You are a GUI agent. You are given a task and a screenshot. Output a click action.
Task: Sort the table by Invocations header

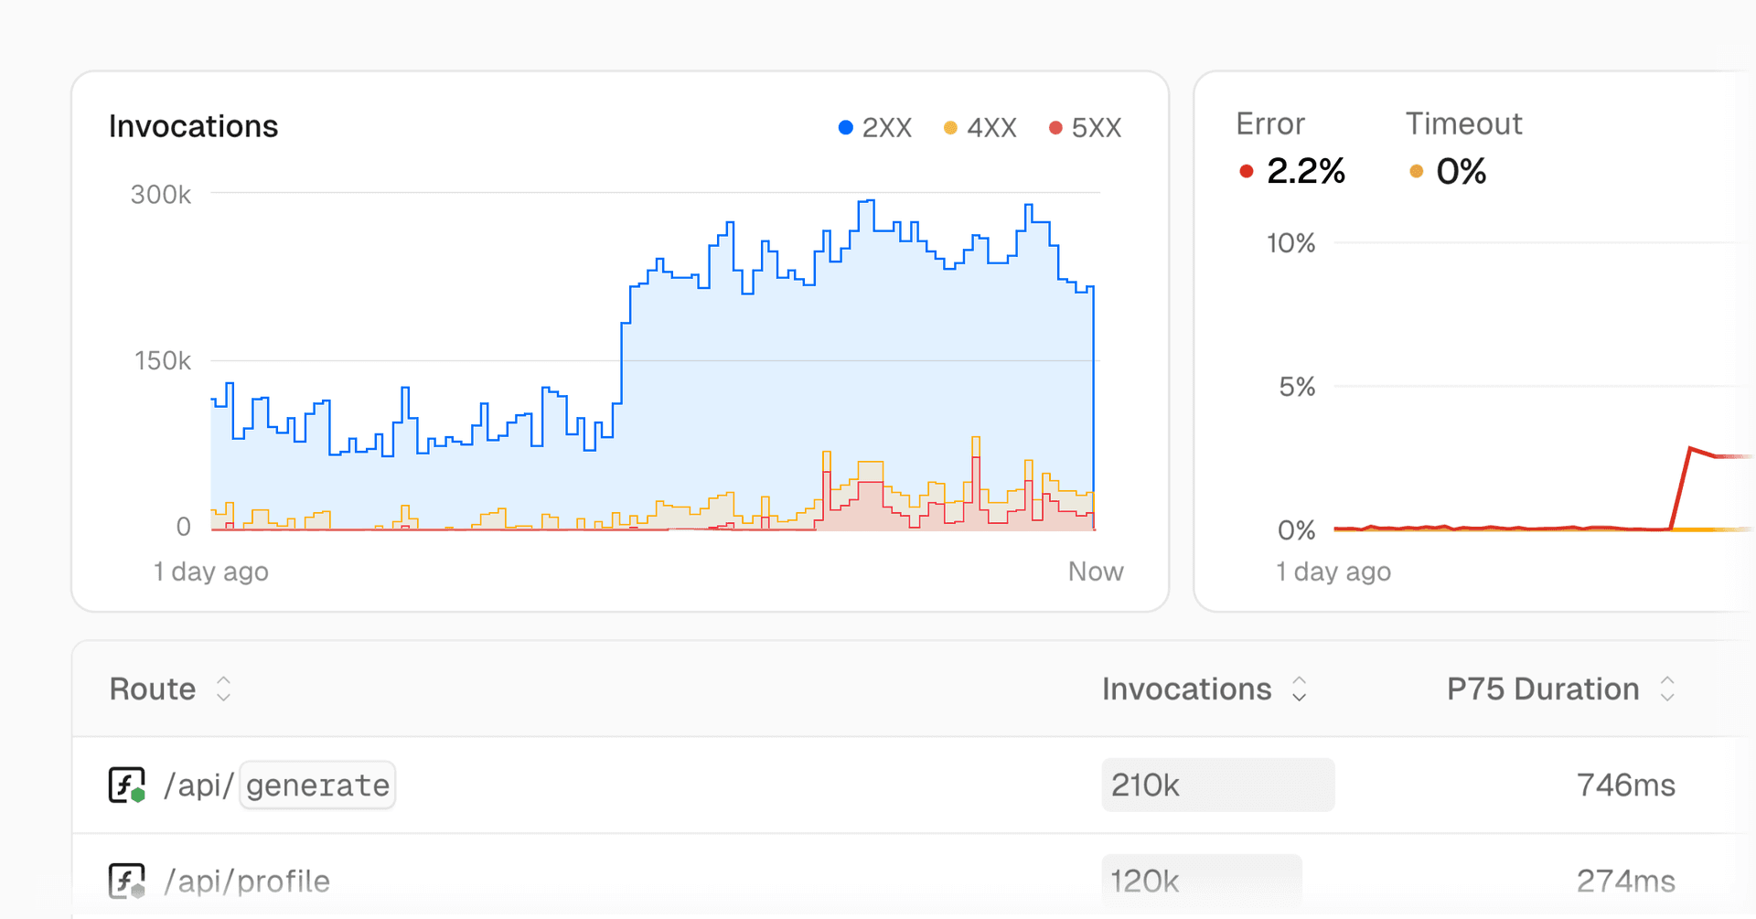[1186, 689]
